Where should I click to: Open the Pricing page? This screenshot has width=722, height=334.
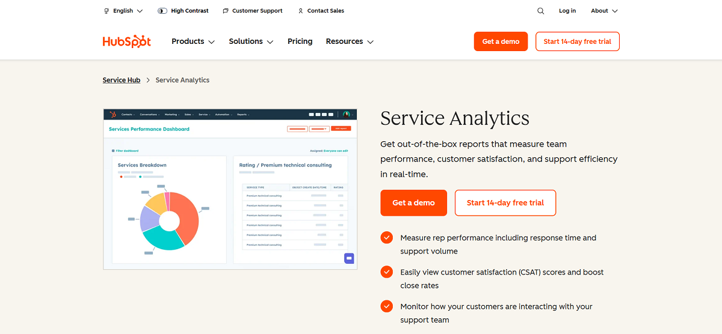click(x=300, y=41)
